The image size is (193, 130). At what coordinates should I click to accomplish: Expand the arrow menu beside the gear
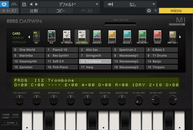tap(155, 11)
